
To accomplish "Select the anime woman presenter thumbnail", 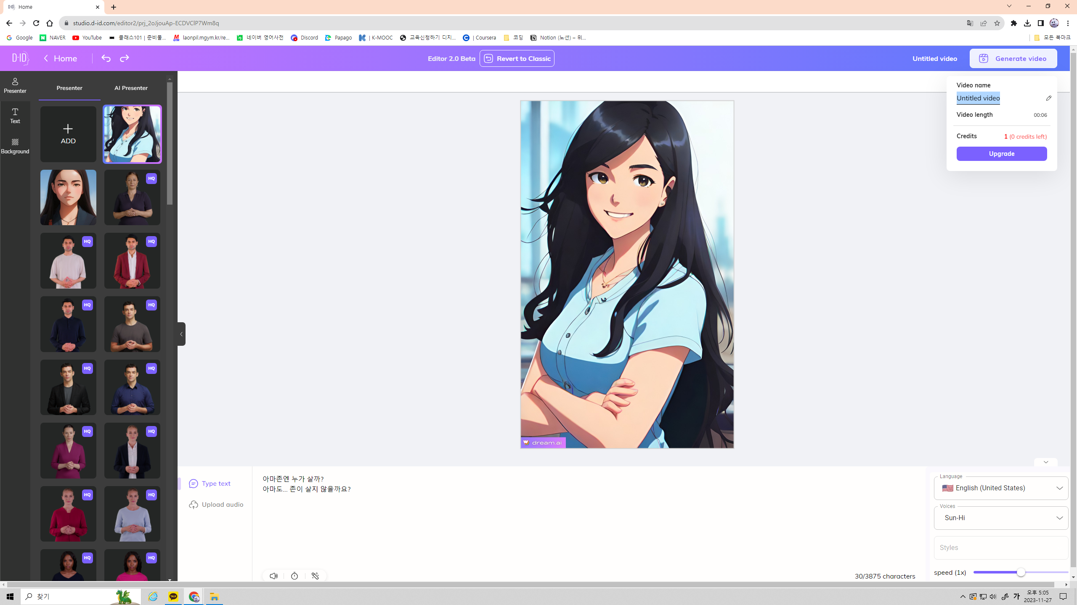I will click(x=132, y=134).
